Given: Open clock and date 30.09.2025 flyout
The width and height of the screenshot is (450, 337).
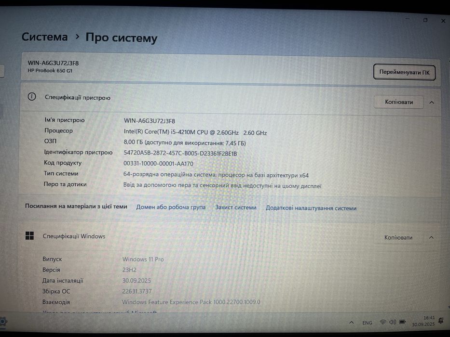Looking at the screenshot, I should (423, 321).
